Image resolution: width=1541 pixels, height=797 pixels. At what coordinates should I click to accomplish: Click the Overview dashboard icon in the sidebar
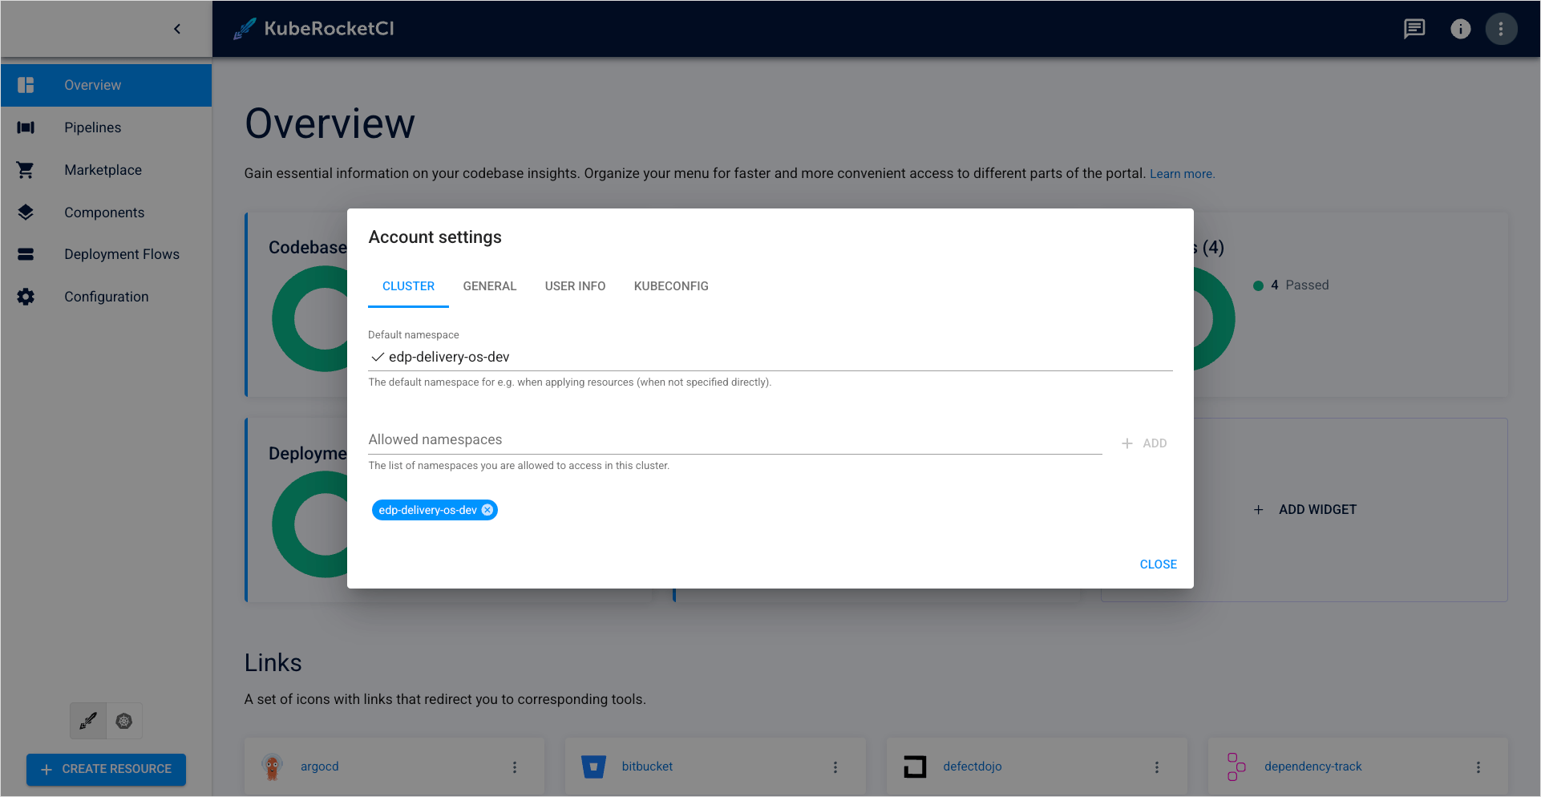pyautogui.click(x=26, y=85)
